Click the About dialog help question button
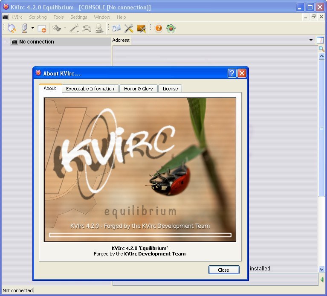327x296 pixels. pyautogui.click(x=232, y=73)
